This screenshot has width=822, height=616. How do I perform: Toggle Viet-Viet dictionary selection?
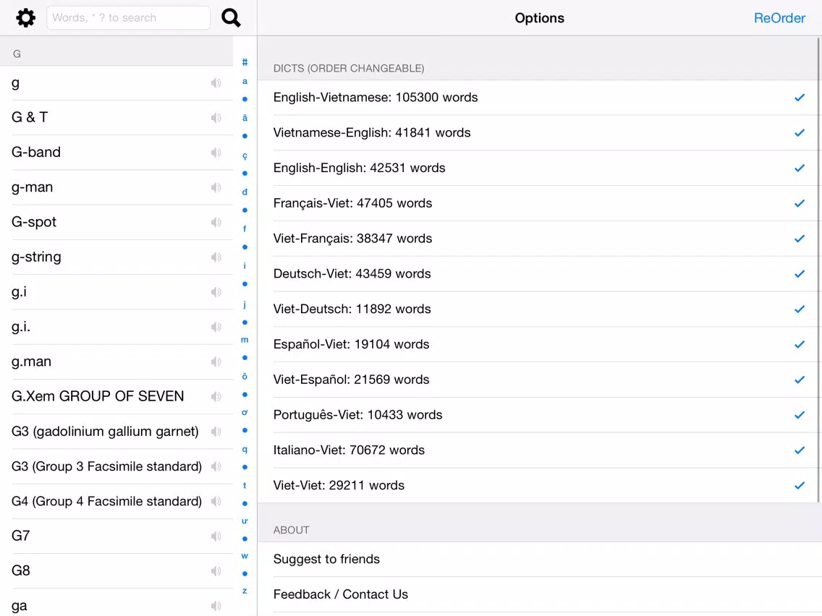click(799, 486)
